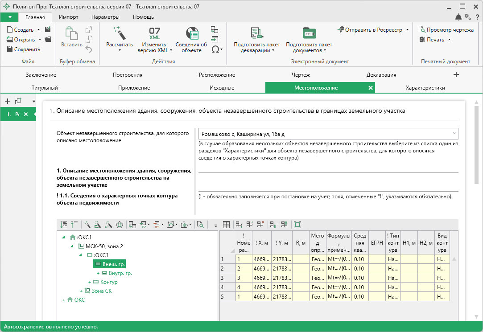Click the Подготовить пакет документов folder icon

(309, 33)
